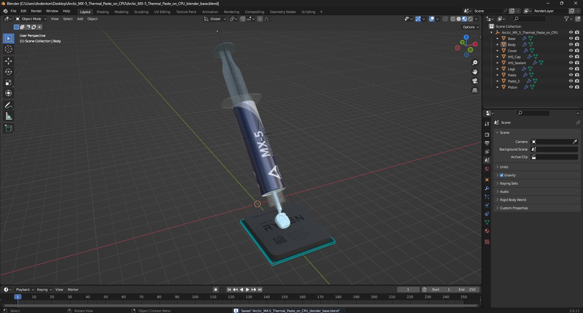Choose the Select Box tool

pos(9,38)
